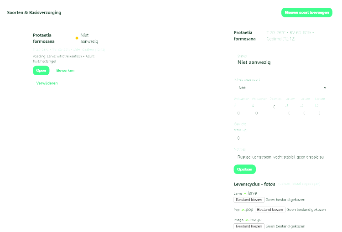342x232 pixels.
Task: Click the Bewerken link
Action: pos(65,71)
